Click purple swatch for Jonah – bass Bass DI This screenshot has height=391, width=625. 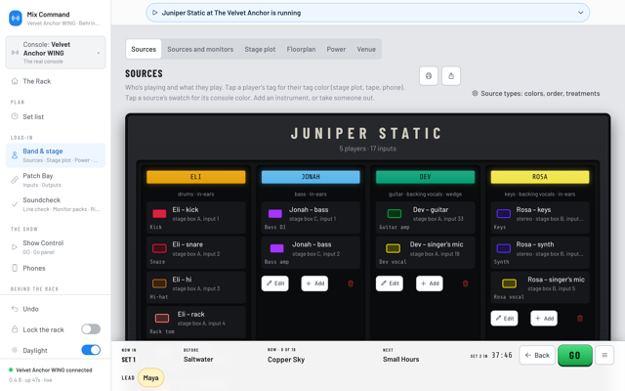(275, 213)
